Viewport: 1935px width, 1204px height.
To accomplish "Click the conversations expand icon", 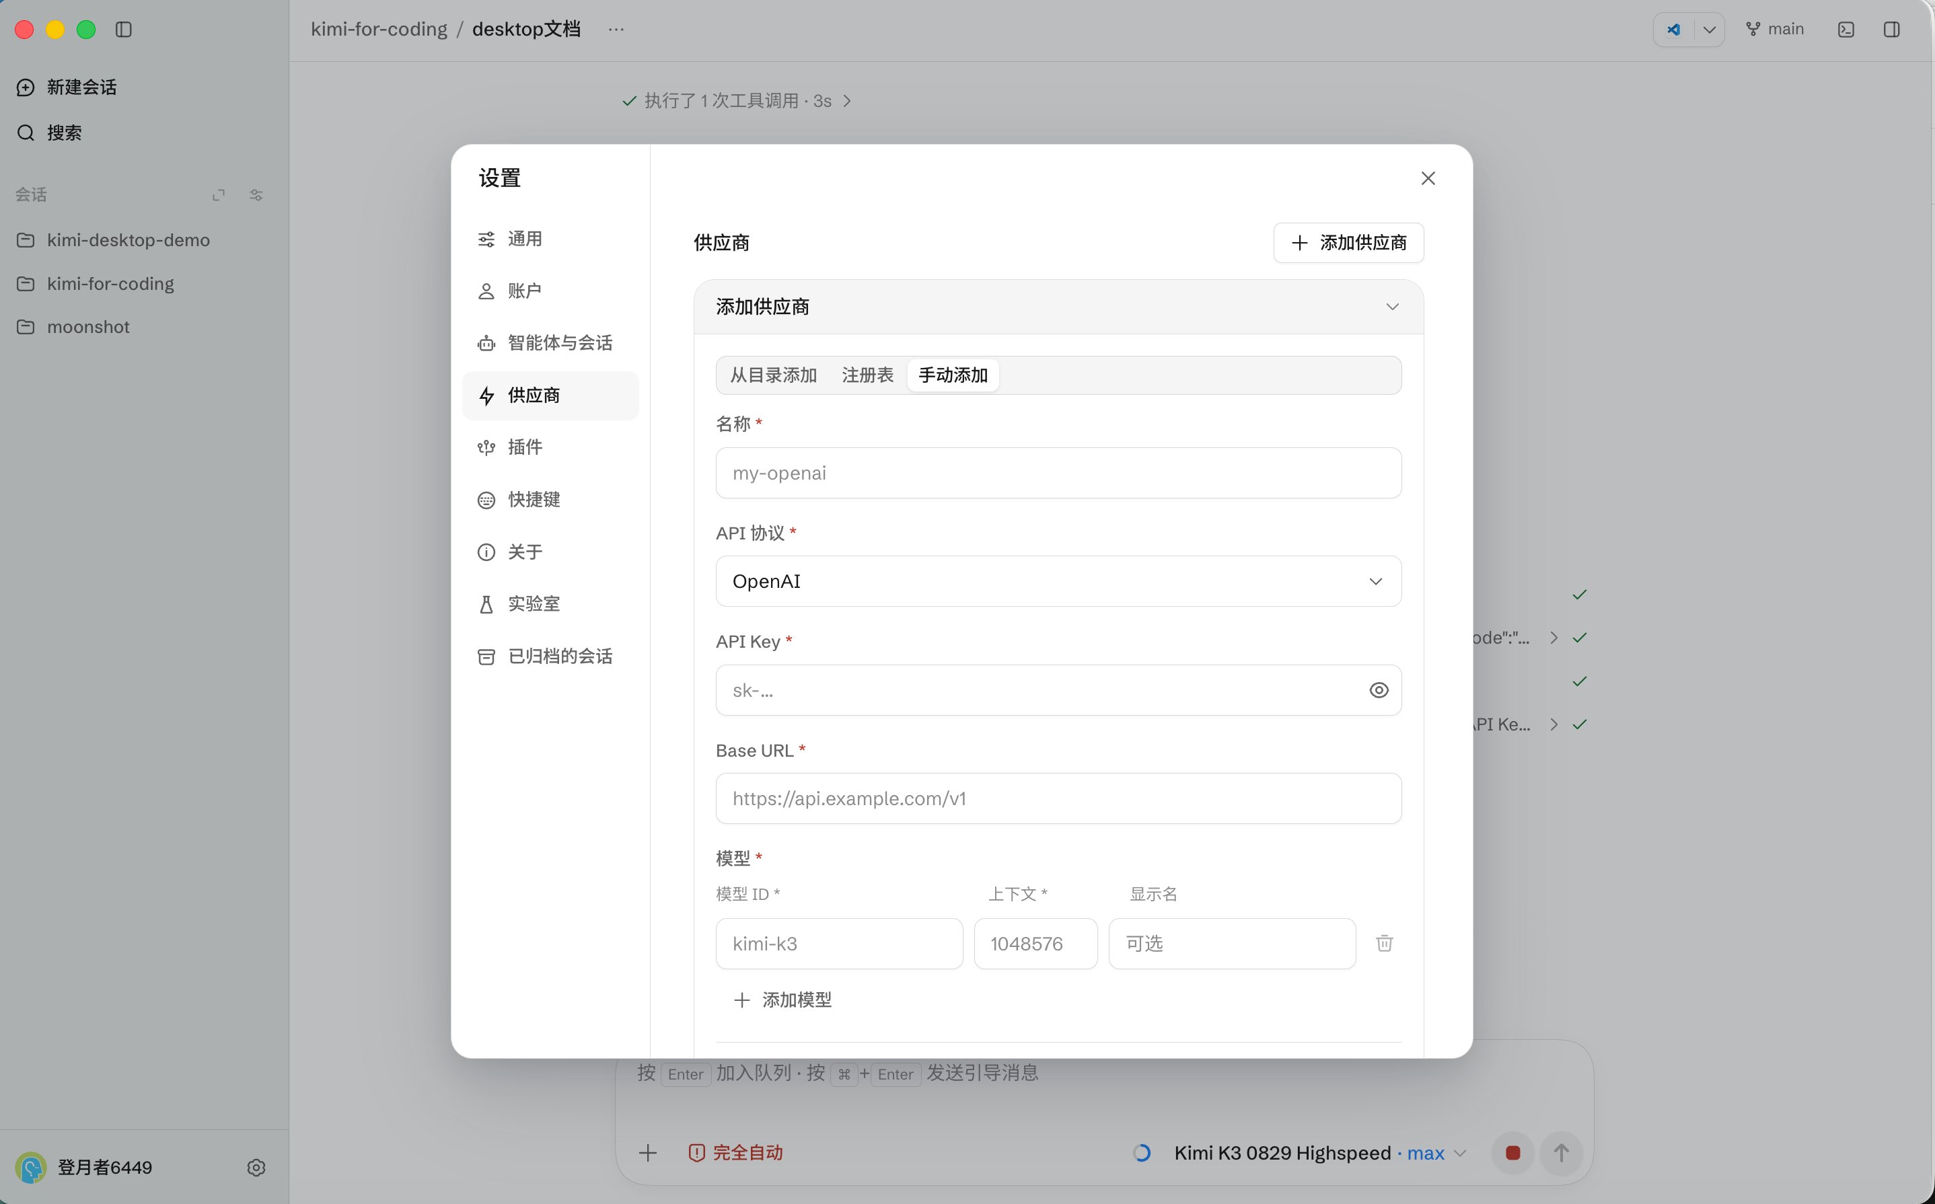I will click(218, 194).
